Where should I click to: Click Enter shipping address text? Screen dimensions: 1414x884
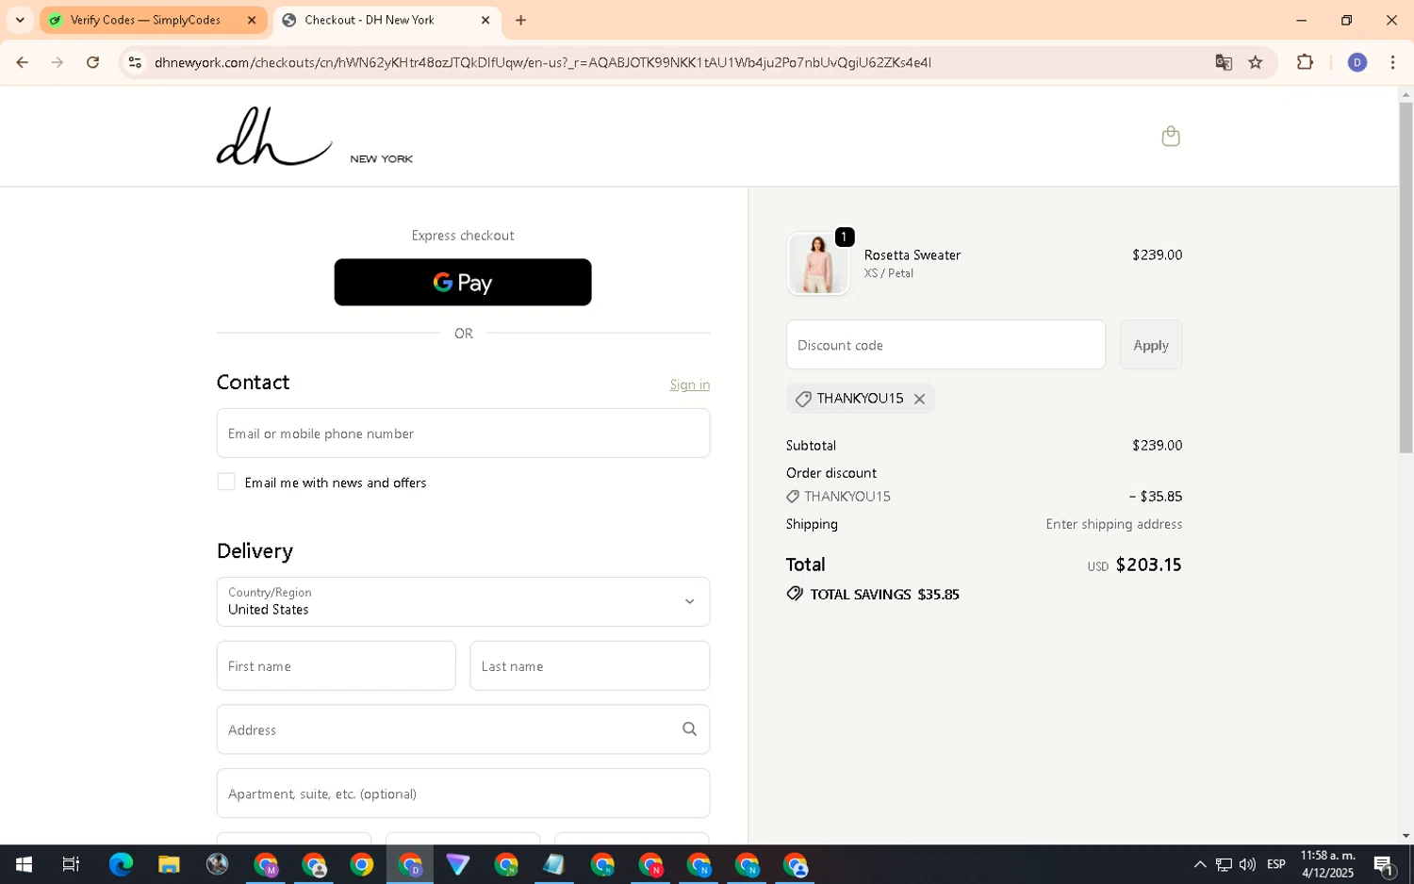point(1113,524)
